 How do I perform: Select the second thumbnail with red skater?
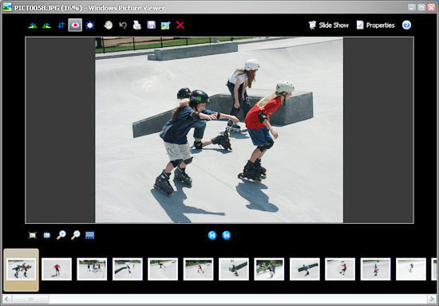57,269
